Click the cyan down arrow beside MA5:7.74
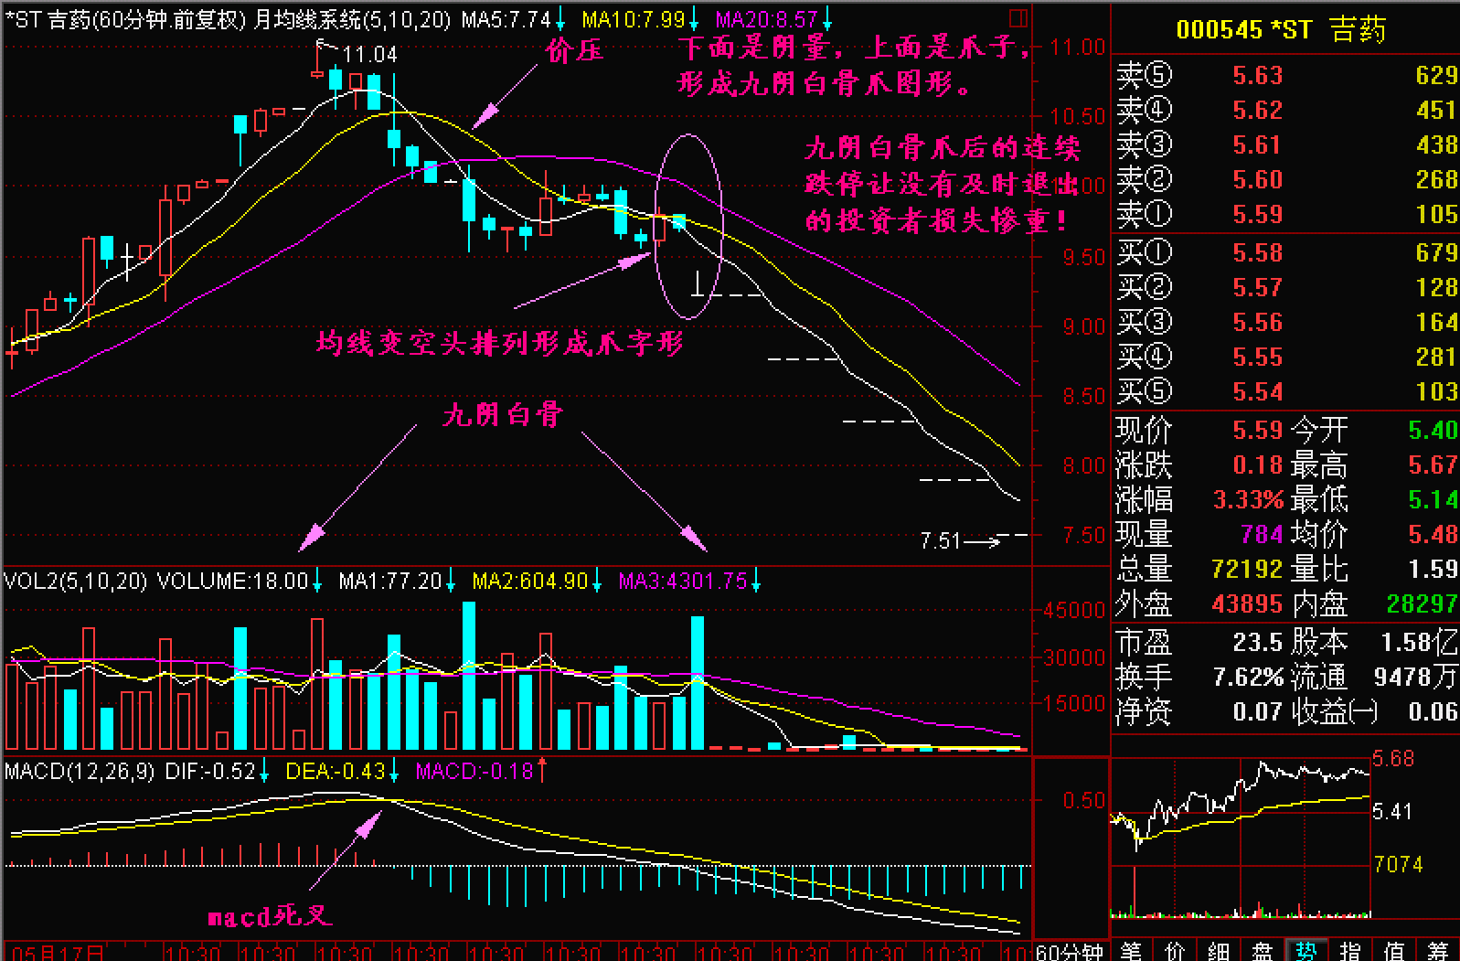 pyautogui.click(x=559, y=18)
